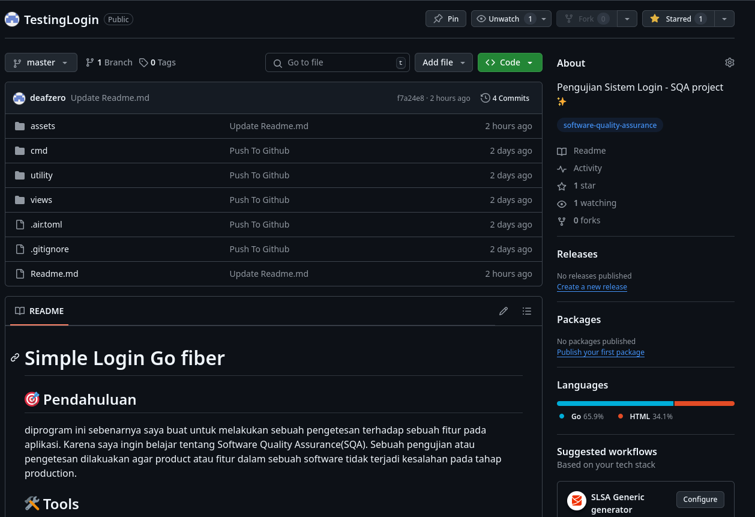Click the Go segment in language bar
This screenshot has width=755, height=517.
point(615,404)
